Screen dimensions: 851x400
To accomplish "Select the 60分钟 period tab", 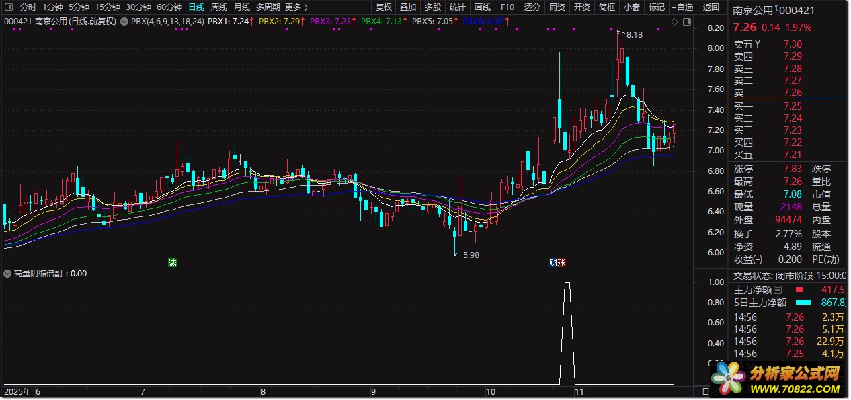I will [169, 7].
